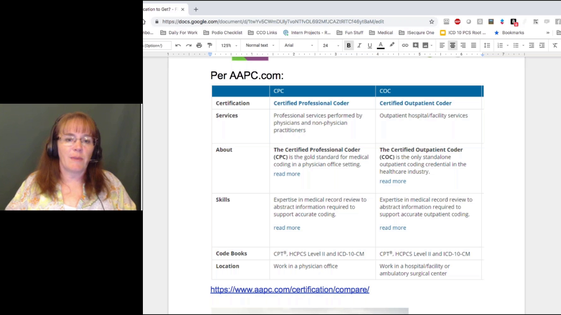Apply a bulleted list

pos(516,45)
